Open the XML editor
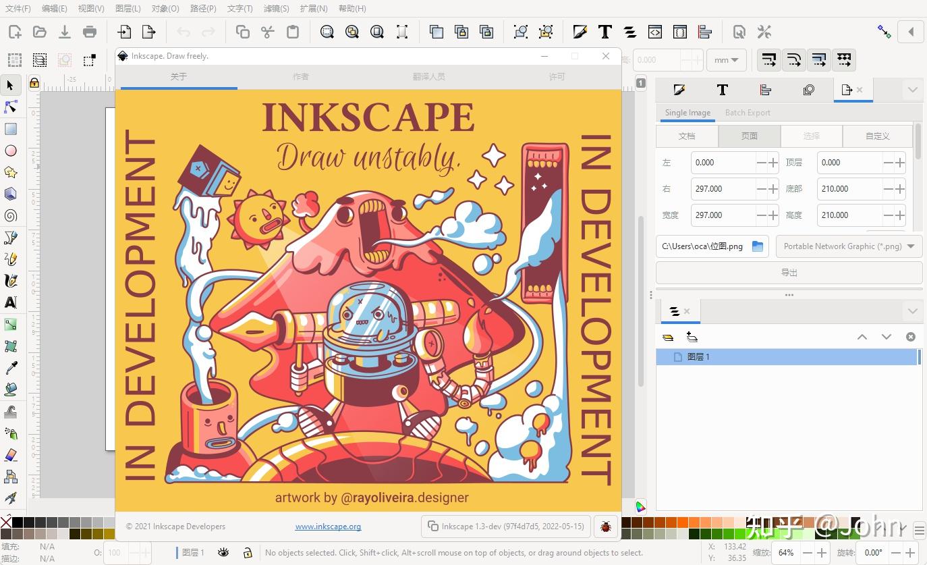927x565 pixels. [x=654, y=32]
